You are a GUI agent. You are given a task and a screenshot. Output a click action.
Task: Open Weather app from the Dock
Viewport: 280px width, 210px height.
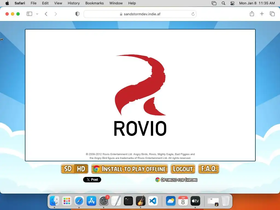[x=171, y=201]
